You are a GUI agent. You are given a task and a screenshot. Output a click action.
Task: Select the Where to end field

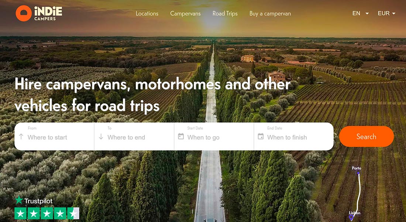[134, 137]
